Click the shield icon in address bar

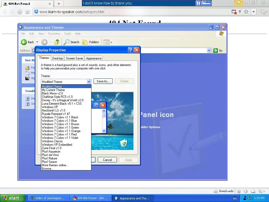[x=36, y=12]
